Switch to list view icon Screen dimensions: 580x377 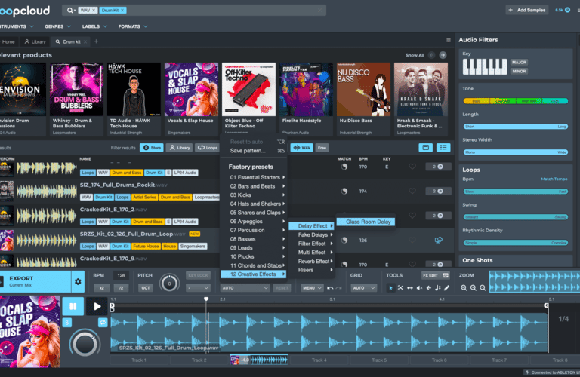(x=443, y=148)
